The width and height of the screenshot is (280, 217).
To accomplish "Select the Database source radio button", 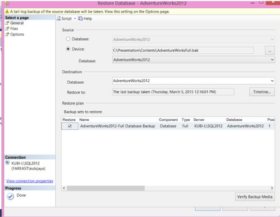I will [x=68, y=39].
